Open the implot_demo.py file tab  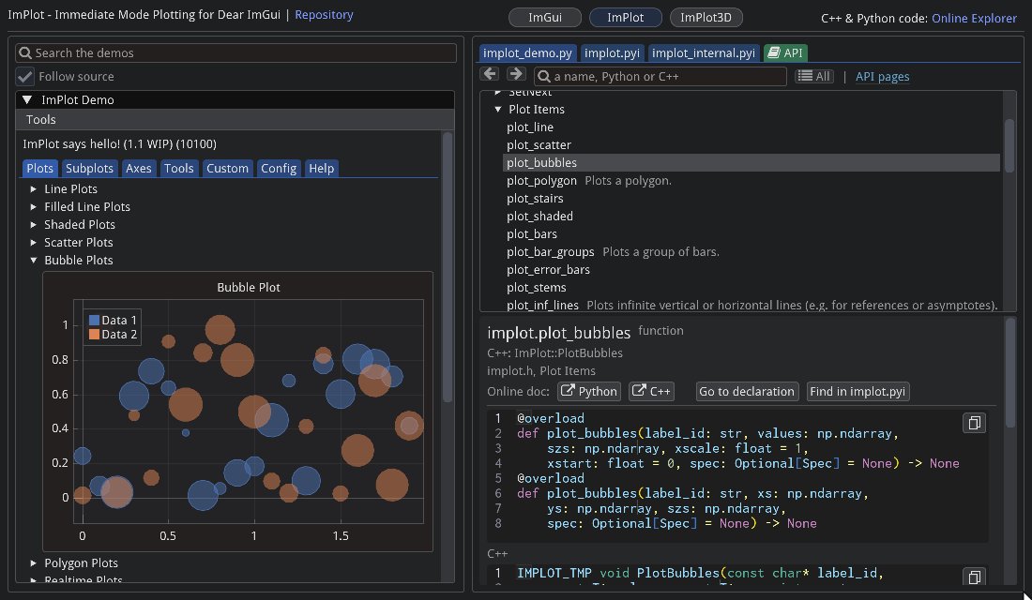coord(528,52)
